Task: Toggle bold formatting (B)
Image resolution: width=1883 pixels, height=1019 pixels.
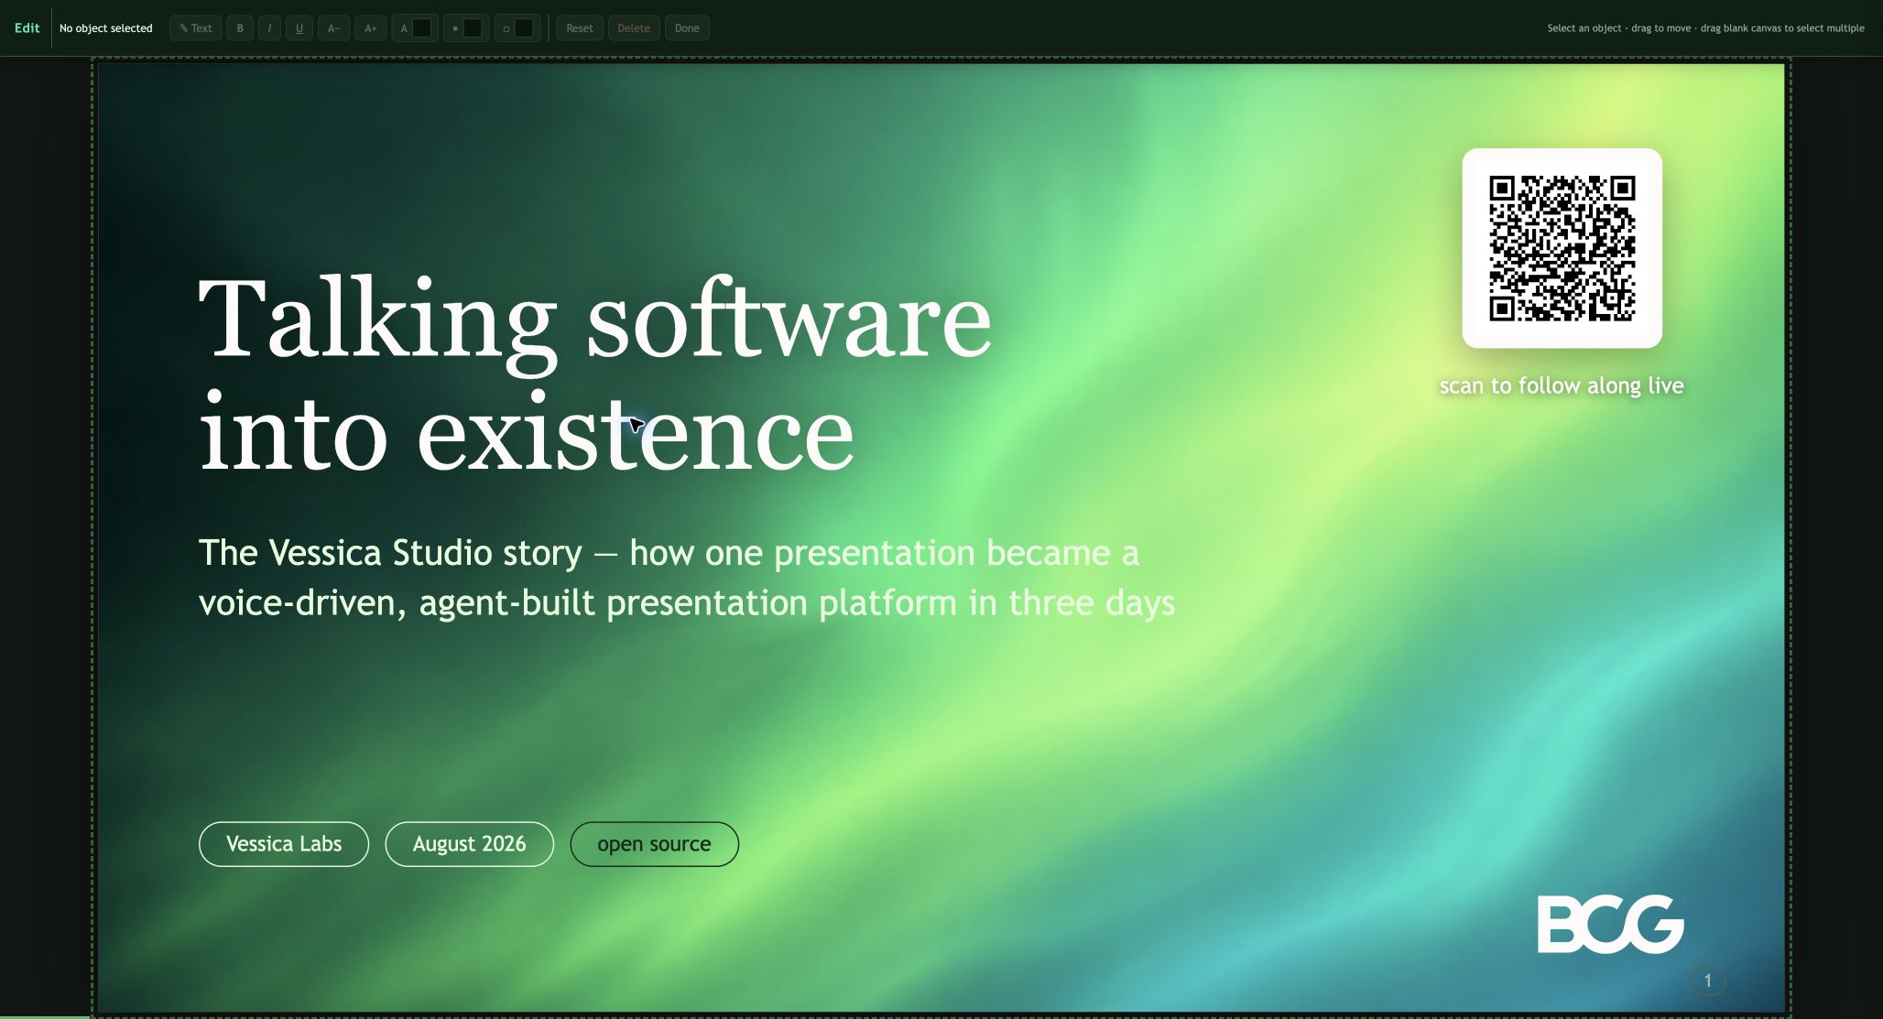Action: point(240,28)
